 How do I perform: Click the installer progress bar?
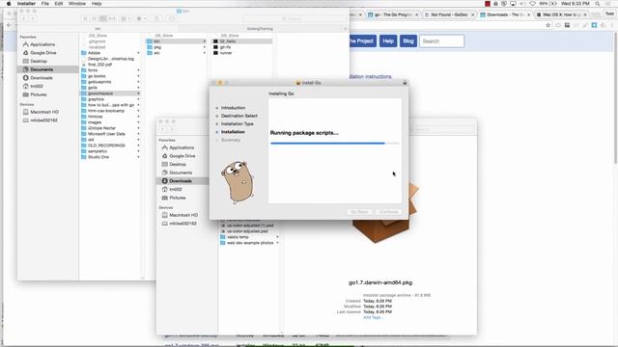tap(335, 144)
